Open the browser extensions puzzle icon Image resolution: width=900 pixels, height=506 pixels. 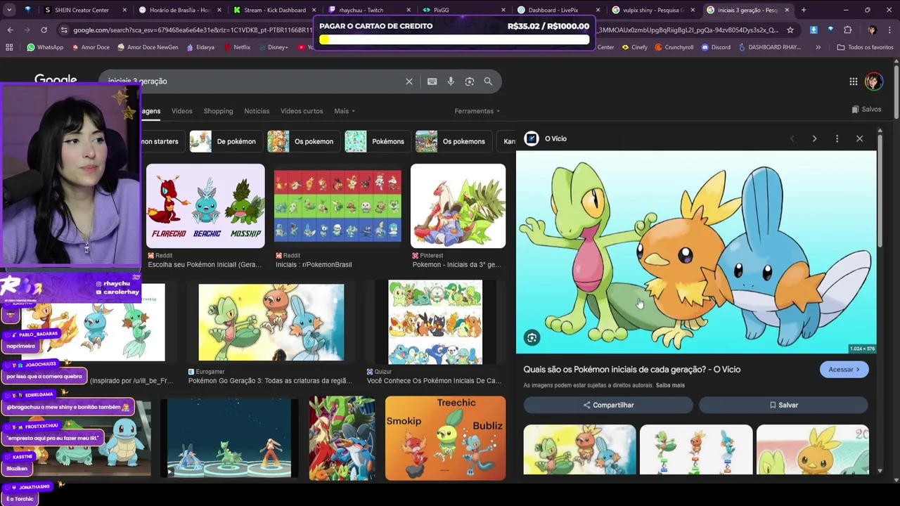(847, 30)
